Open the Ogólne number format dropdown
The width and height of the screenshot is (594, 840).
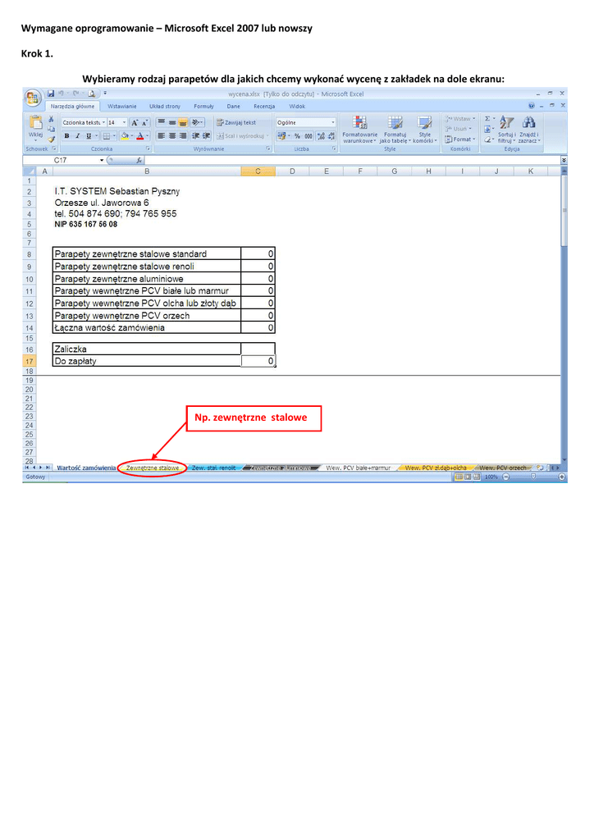(332, 122)
